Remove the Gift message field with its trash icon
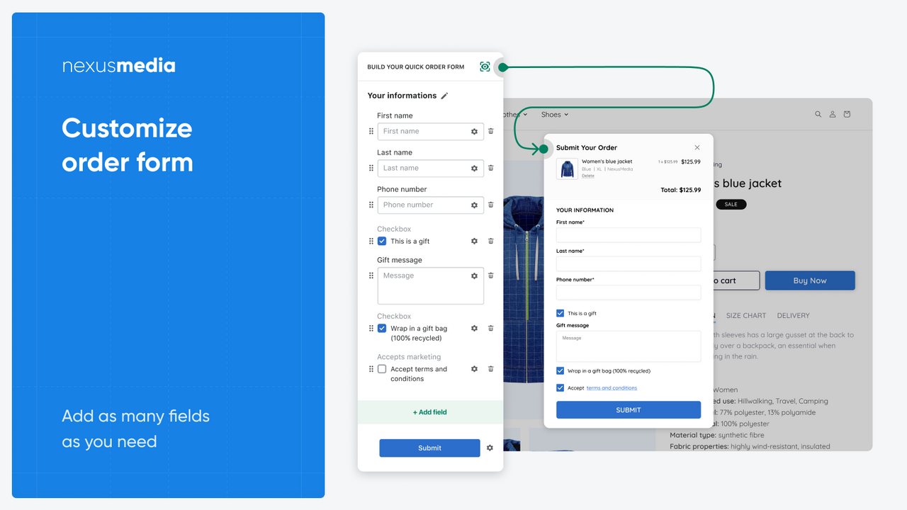The image size is (907, 510). tap(490, 276)
